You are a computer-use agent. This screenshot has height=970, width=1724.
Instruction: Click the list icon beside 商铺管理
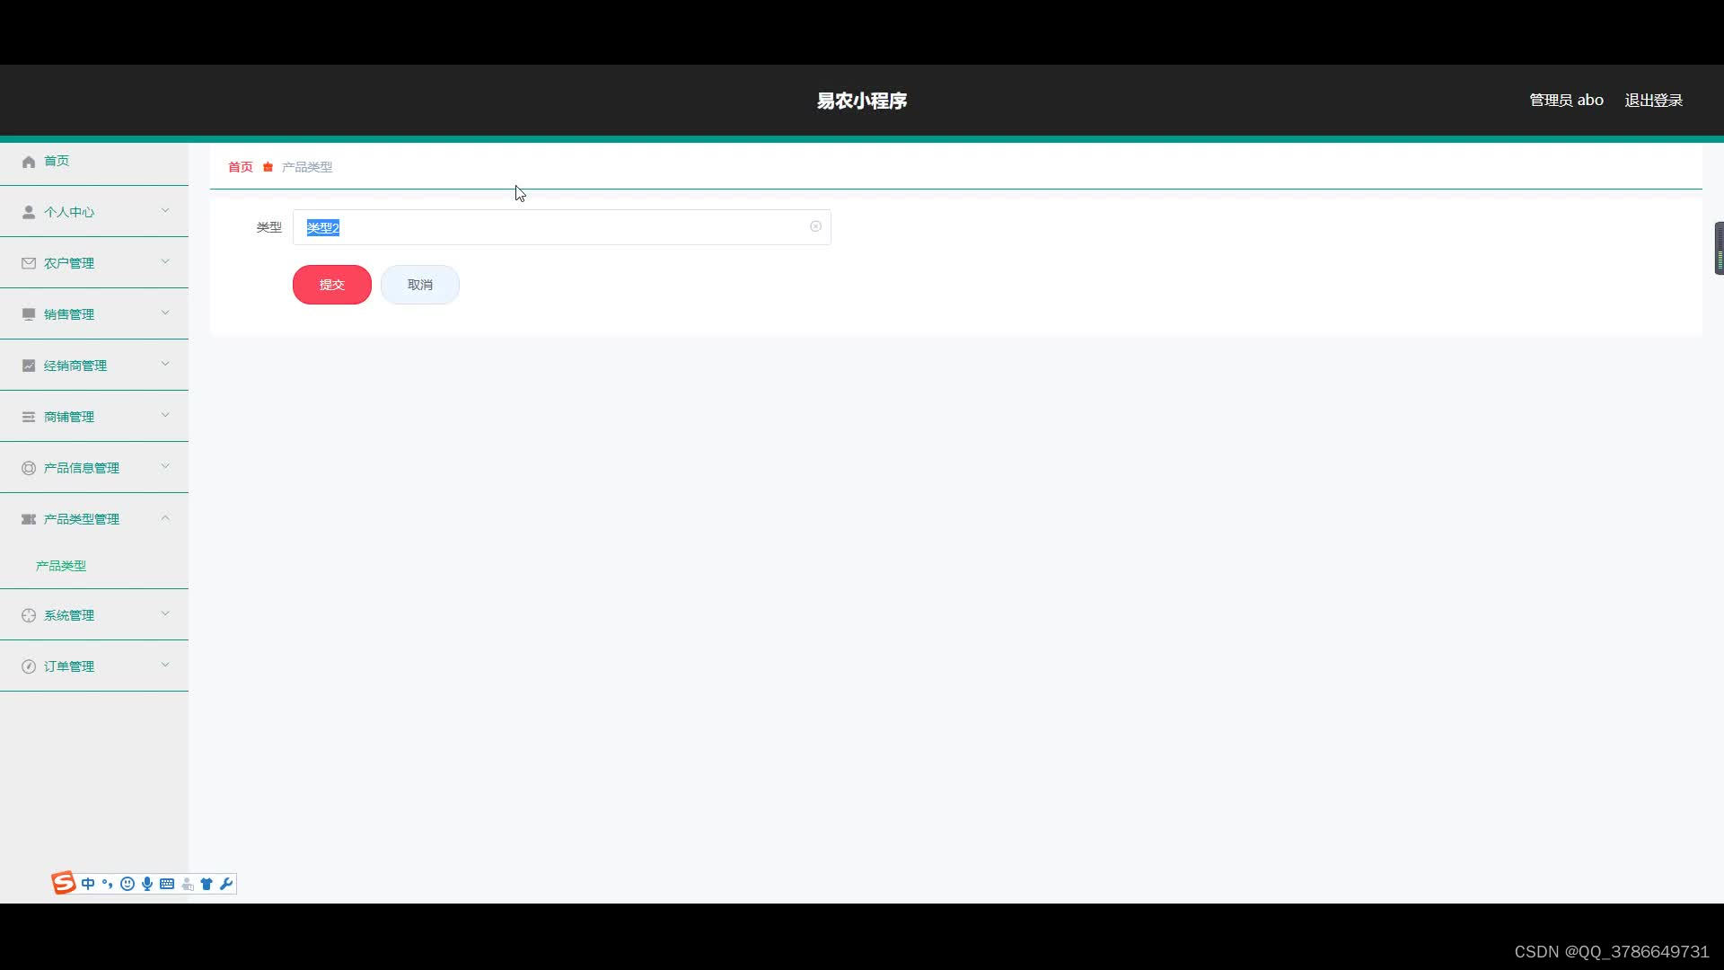[29, 418]
